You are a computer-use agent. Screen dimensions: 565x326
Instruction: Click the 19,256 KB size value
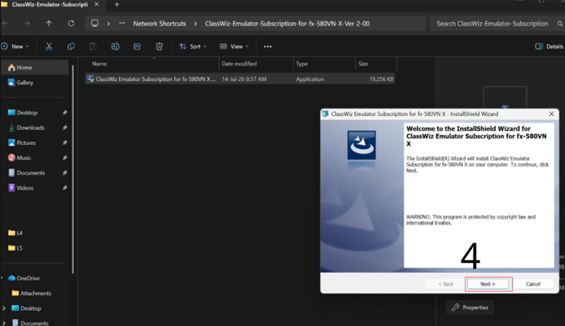pos(381,79)
